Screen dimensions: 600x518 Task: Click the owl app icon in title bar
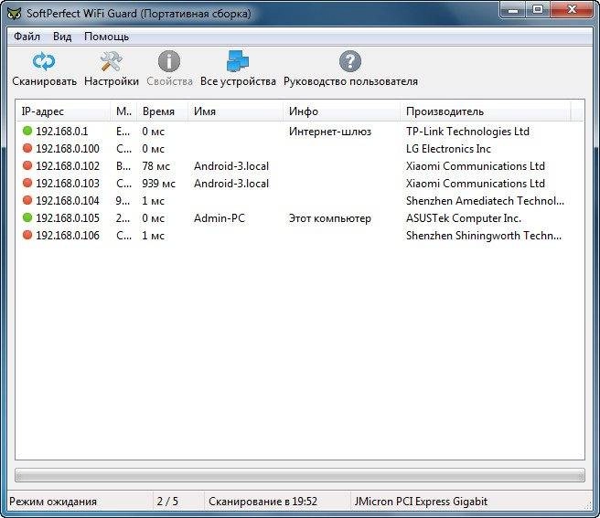click(15, 13)
